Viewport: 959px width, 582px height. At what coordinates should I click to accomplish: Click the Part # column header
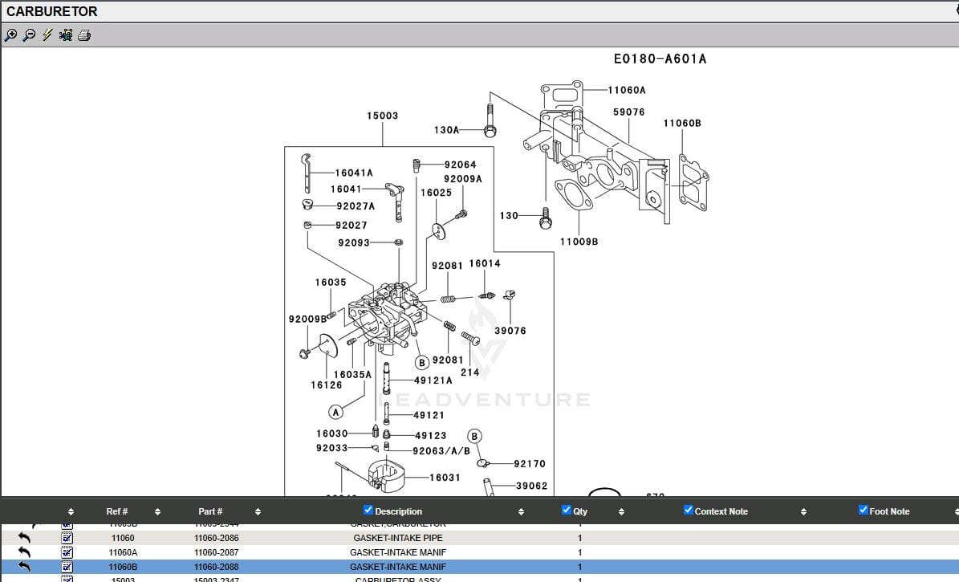[x=210, y=511]
